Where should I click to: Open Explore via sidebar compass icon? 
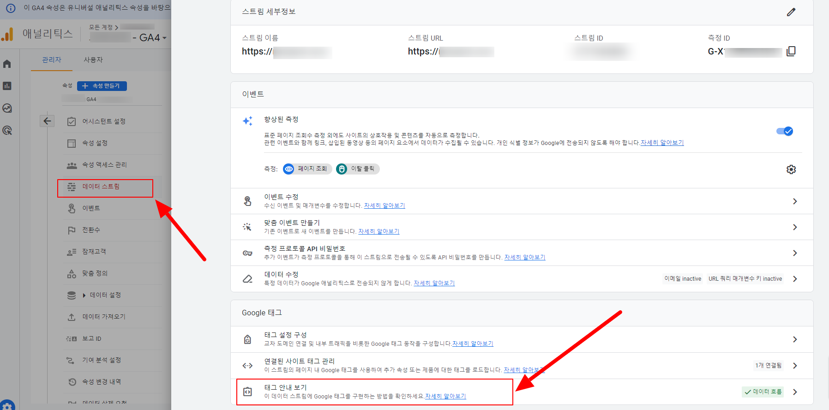[x=7, y=108]
